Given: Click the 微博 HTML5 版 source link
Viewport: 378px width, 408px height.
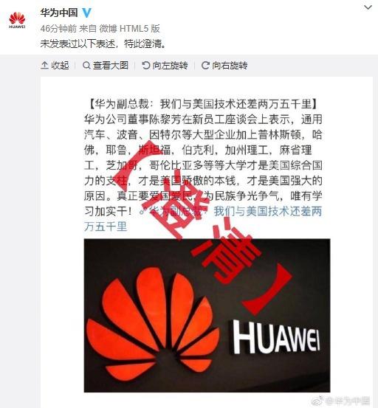Looking at the screenshot, I should coord(130,28).
